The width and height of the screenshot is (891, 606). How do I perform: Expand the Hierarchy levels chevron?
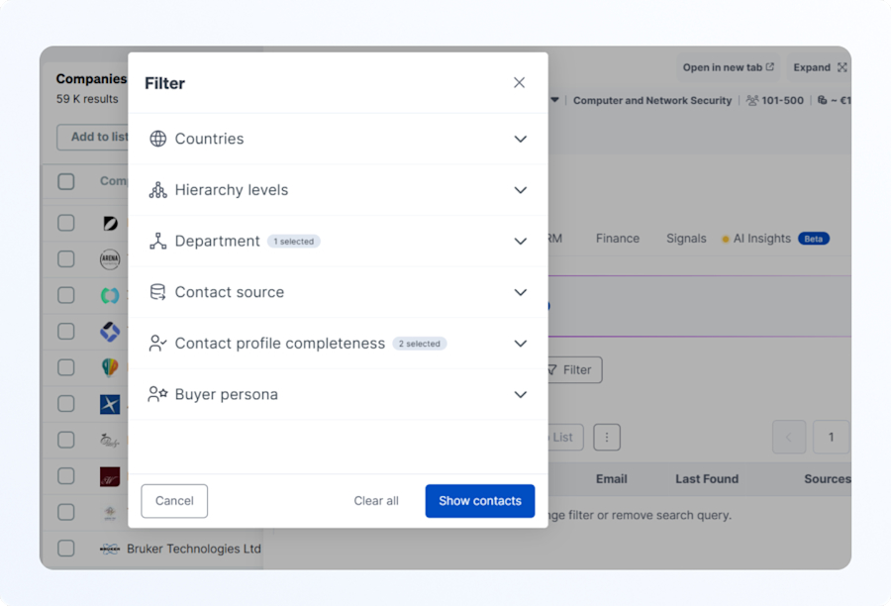coord(520,190)
